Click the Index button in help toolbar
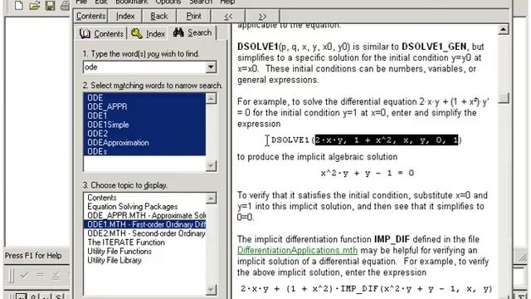The width and height of the screenshot is (531, 299). (x=125, y=16)
